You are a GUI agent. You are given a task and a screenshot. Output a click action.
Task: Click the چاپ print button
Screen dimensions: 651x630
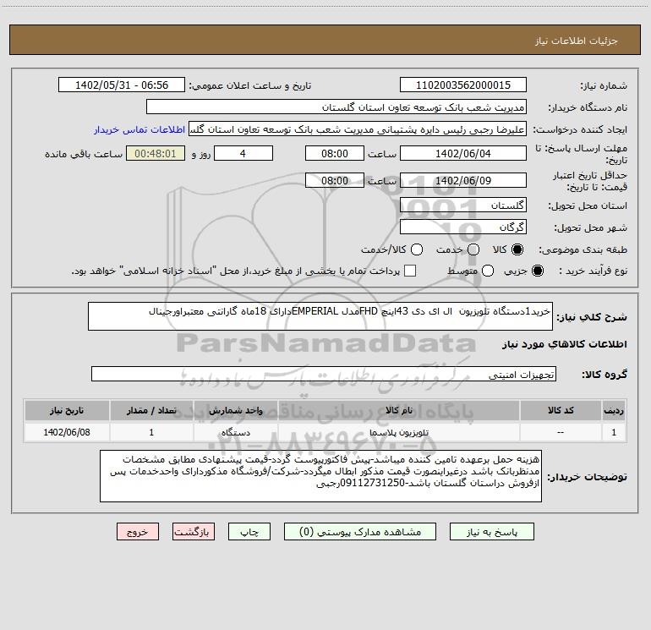pos(249,532)
